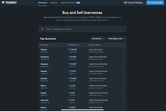Viewport: 166px width, 111px height.
Task: Click the TON icon beside 11,970
Action: (69, 71)
